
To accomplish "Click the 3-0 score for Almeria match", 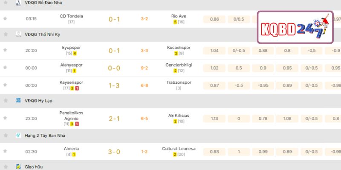I will click(x=114, y=151).
